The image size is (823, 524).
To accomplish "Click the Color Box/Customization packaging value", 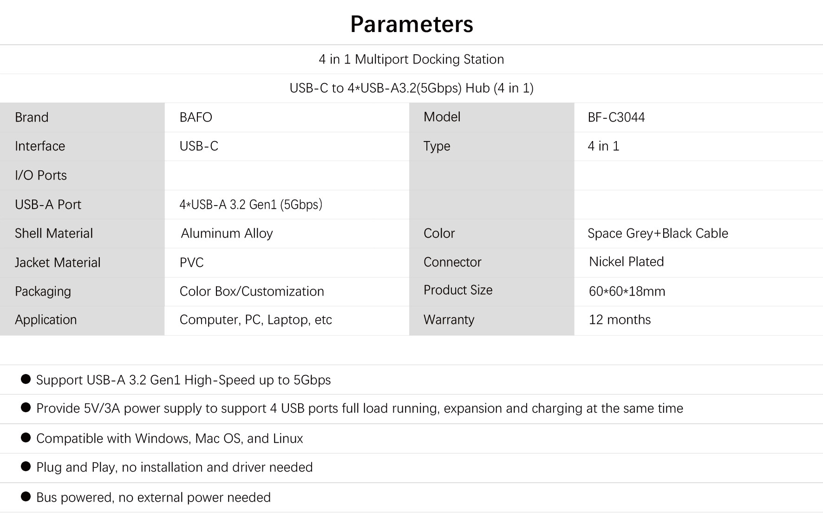I will [x=252, y=291].
